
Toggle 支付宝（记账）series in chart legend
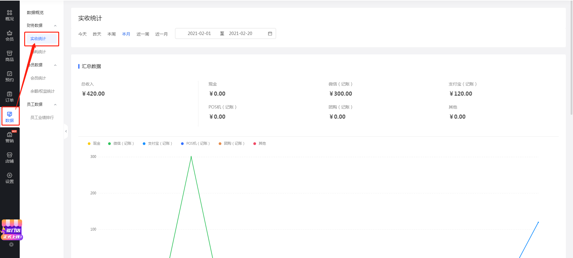click(157, 143)
